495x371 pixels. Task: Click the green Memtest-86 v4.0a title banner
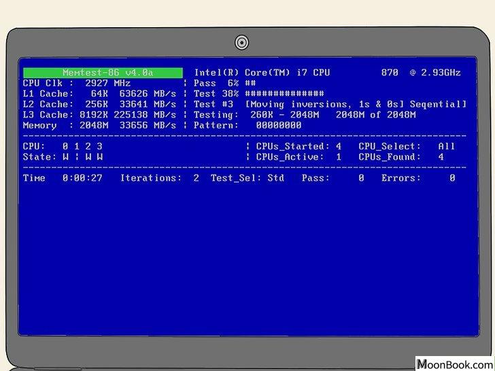pyautogui.click(x=103, y=73)
